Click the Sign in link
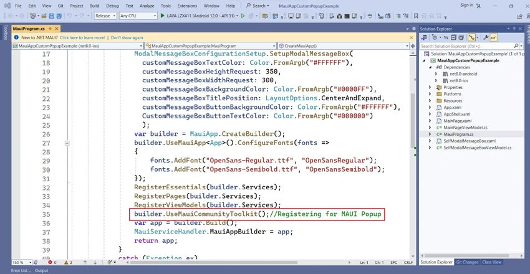Image resolution: width=530 pixels, height=274 pixels. pos(466,5)
